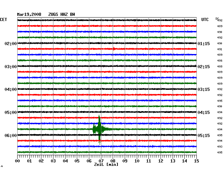The height and width of the screenshot is (170, 224).
Task: Select the 07 minute axis tick label
Action: (x=101, y=161)
